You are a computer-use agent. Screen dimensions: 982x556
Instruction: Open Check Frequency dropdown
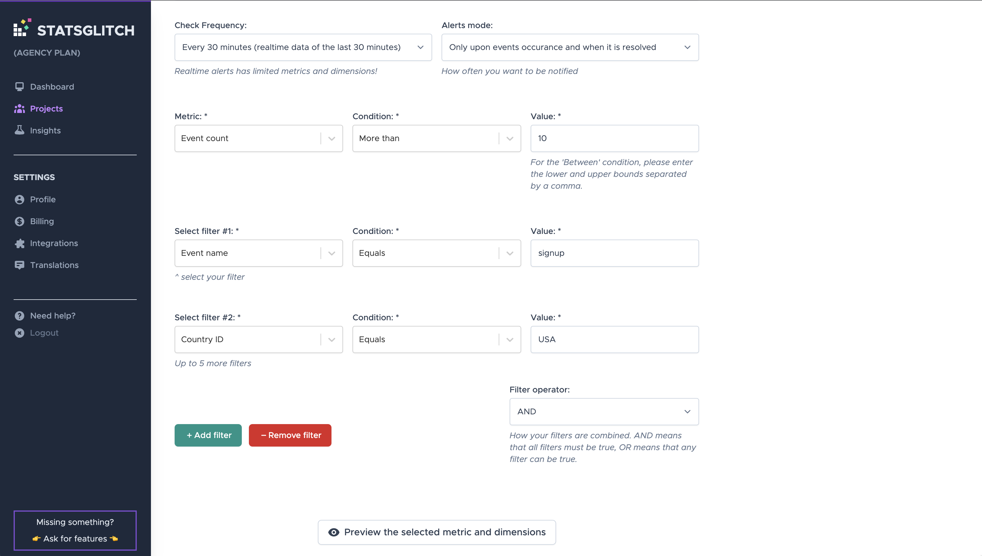pos(303,47)
